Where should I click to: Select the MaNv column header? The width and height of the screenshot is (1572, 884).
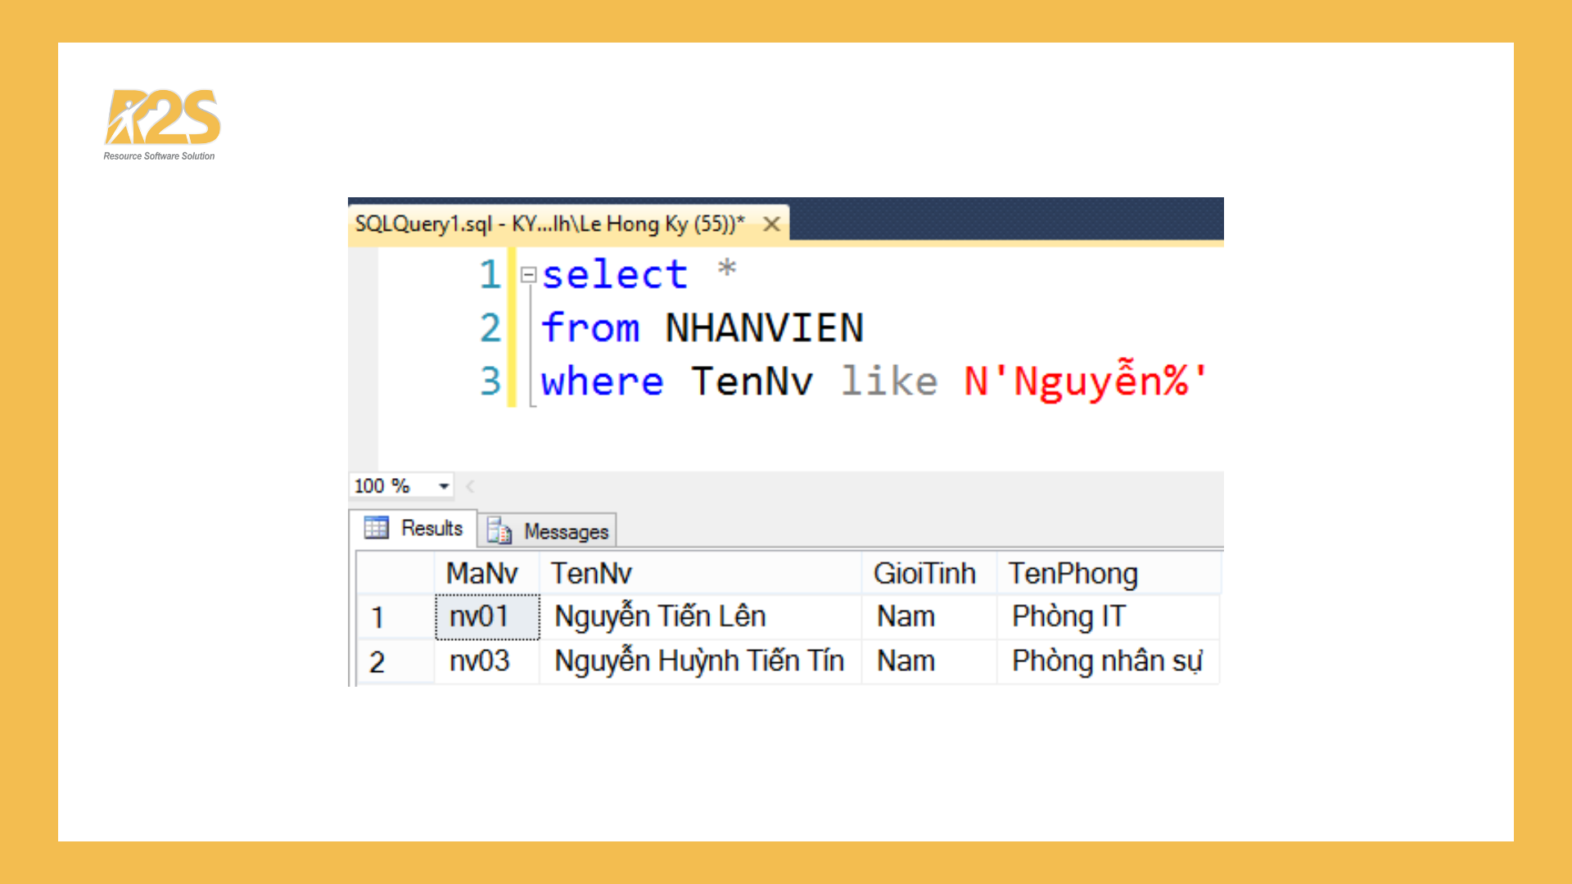(482, 572)
